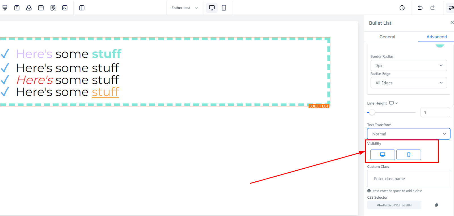Open the Text Transform dropdown

409,134
